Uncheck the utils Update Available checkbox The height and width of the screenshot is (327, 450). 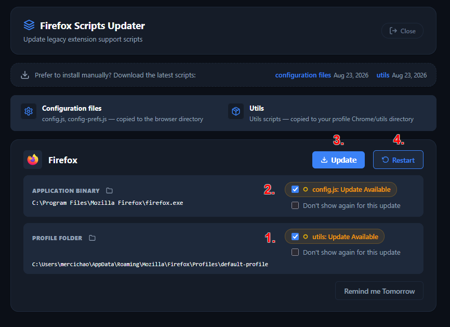(295, 237)
